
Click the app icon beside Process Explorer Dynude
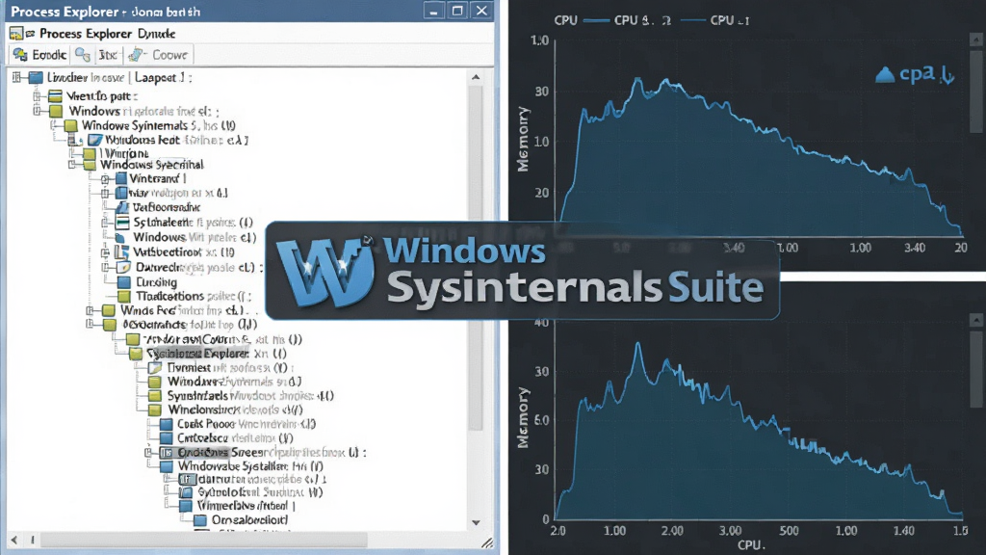[16, 34]
